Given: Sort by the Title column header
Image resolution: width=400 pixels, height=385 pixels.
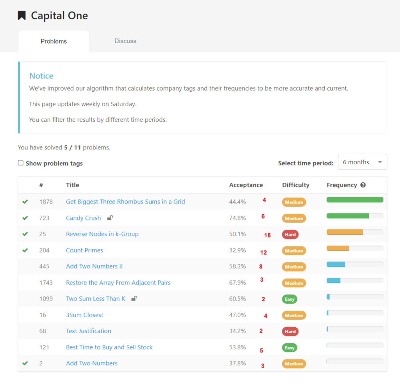Looking at the screenshot, I should (x=72, y=185).
